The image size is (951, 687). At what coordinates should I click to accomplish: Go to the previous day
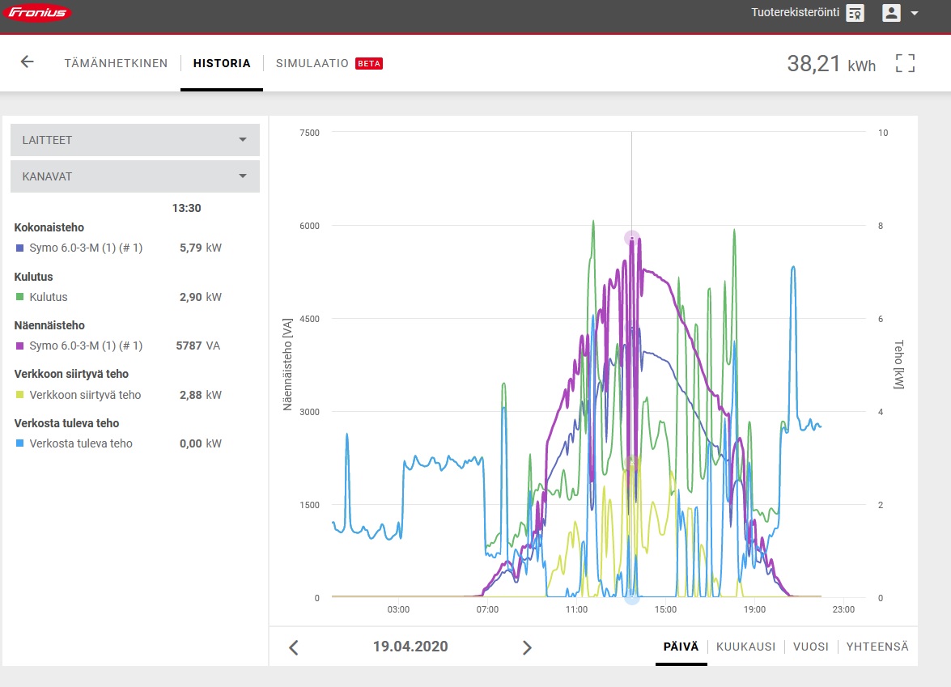coord(294,647)
